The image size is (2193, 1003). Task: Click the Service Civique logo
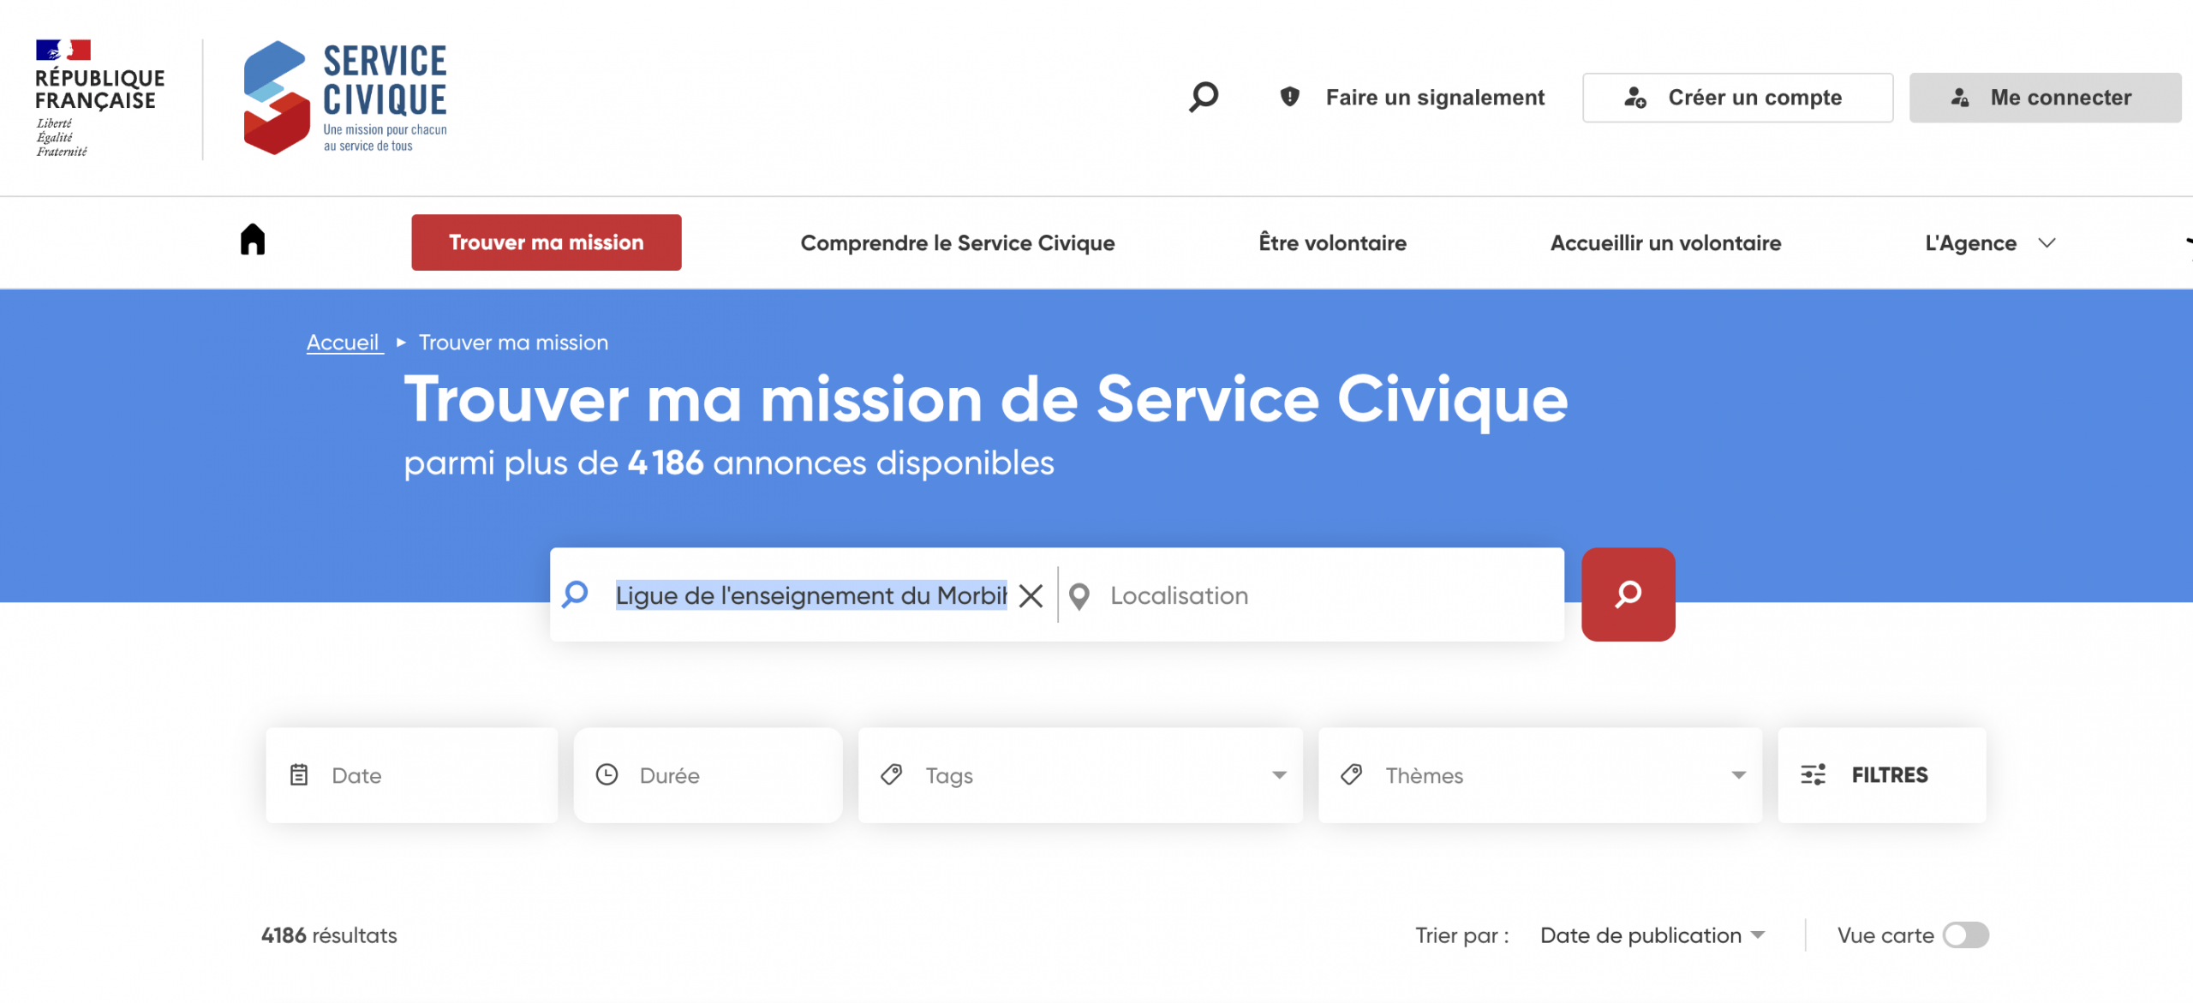[345, 97]
